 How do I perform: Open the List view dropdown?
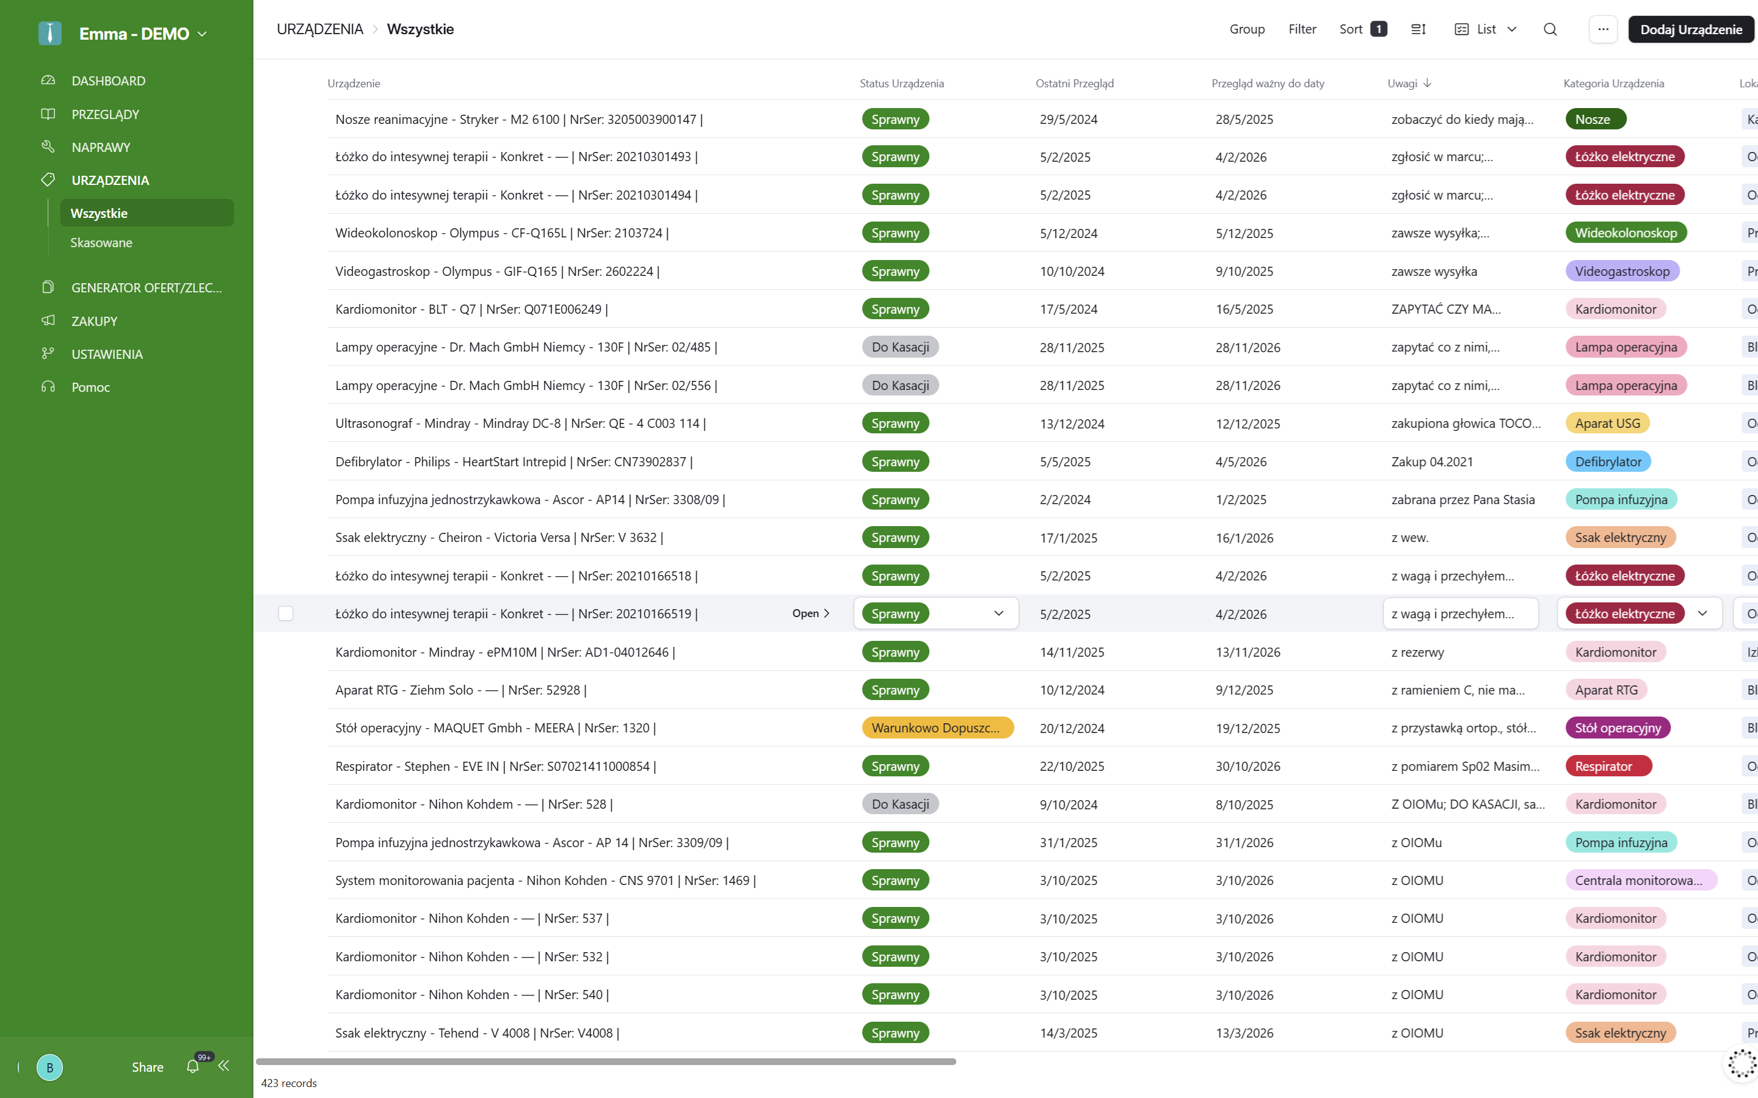tap(1486, 29)
